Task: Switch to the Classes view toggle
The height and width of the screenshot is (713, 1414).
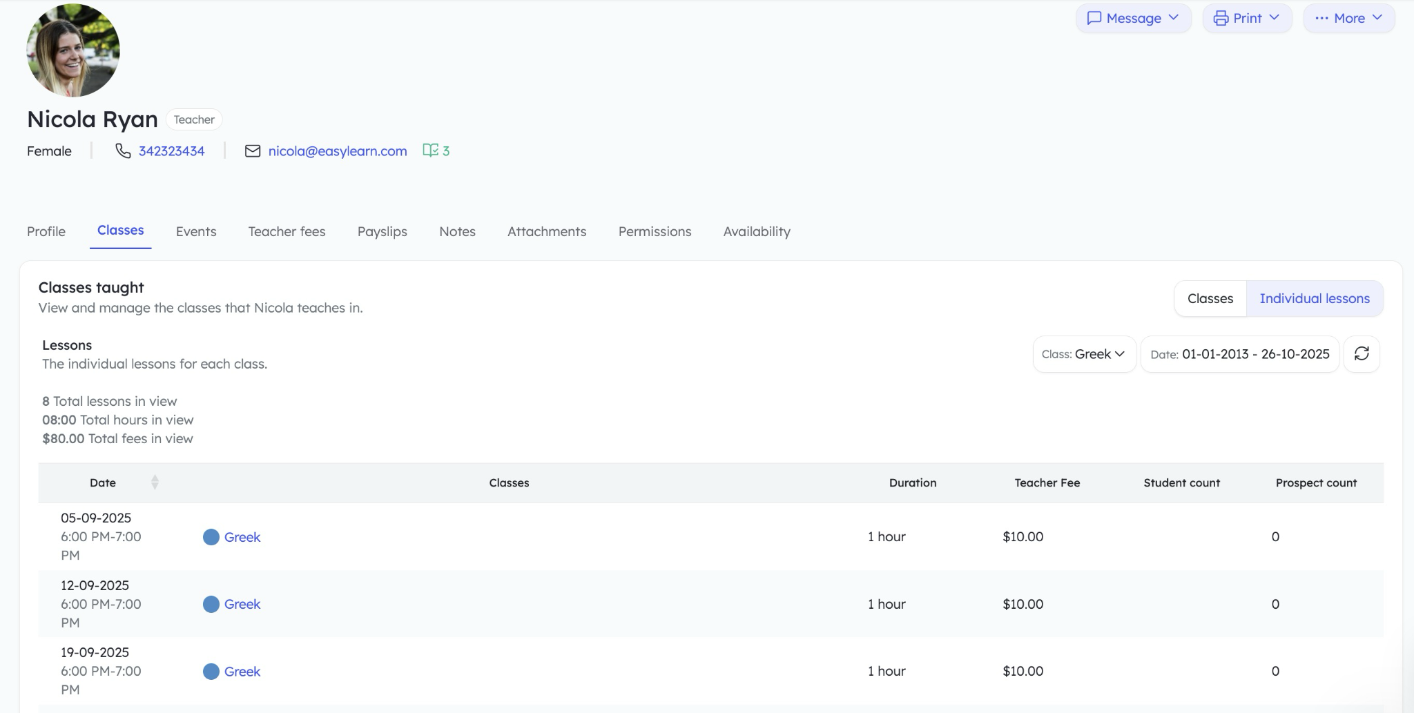Action: (1210, 298)
